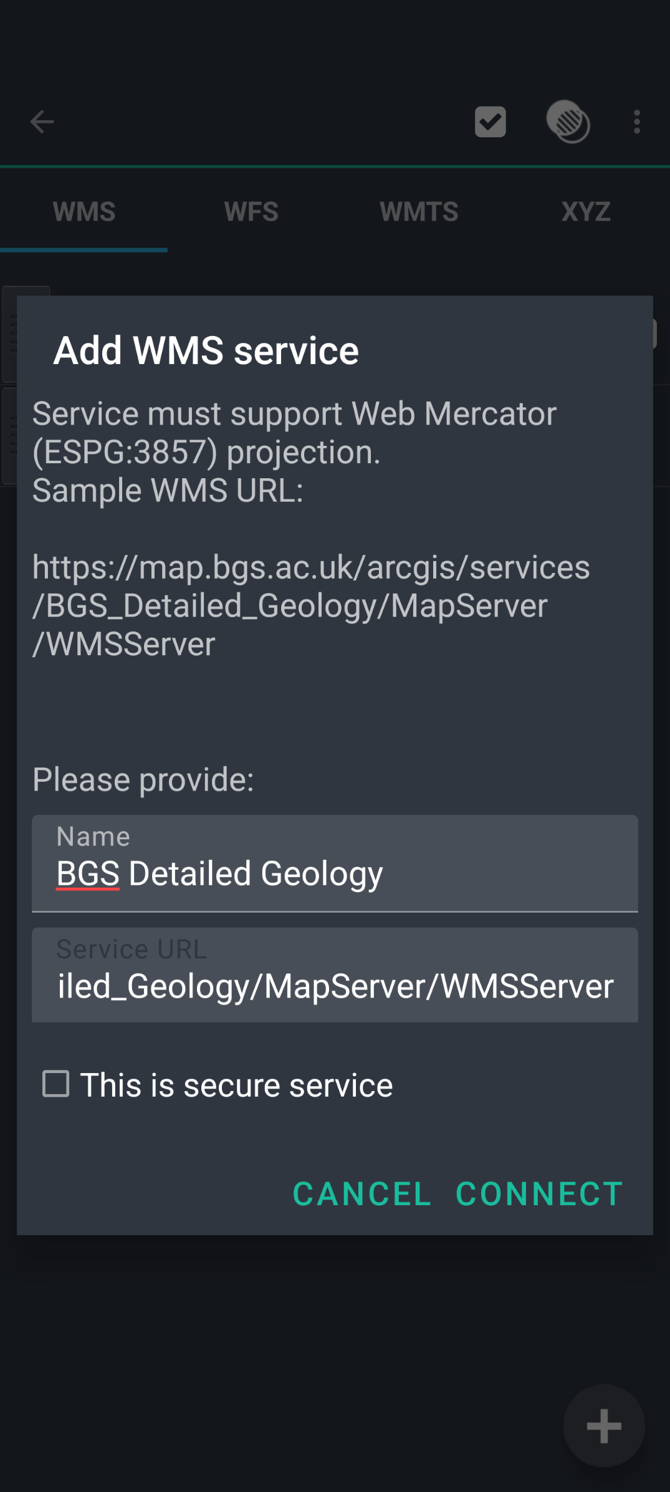Enable the 'This is secure service' checkbox
670x1492 pixels.
(x=56, y=1084)
